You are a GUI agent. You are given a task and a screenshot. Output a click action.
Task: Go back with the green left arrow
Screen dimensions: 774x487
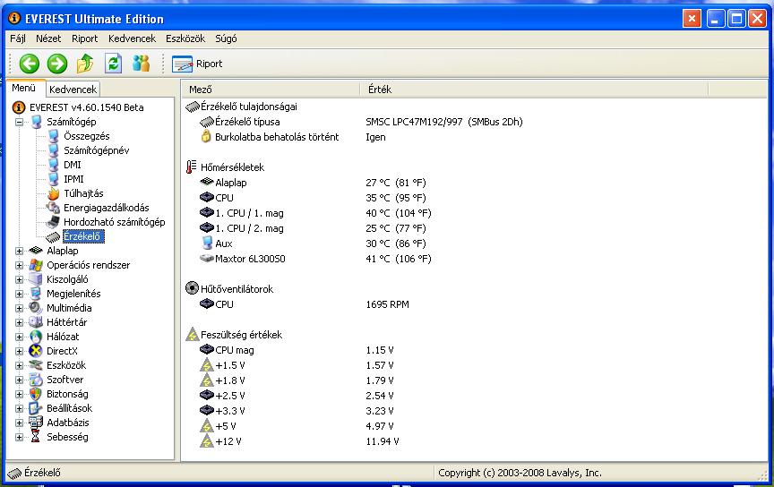30,64
